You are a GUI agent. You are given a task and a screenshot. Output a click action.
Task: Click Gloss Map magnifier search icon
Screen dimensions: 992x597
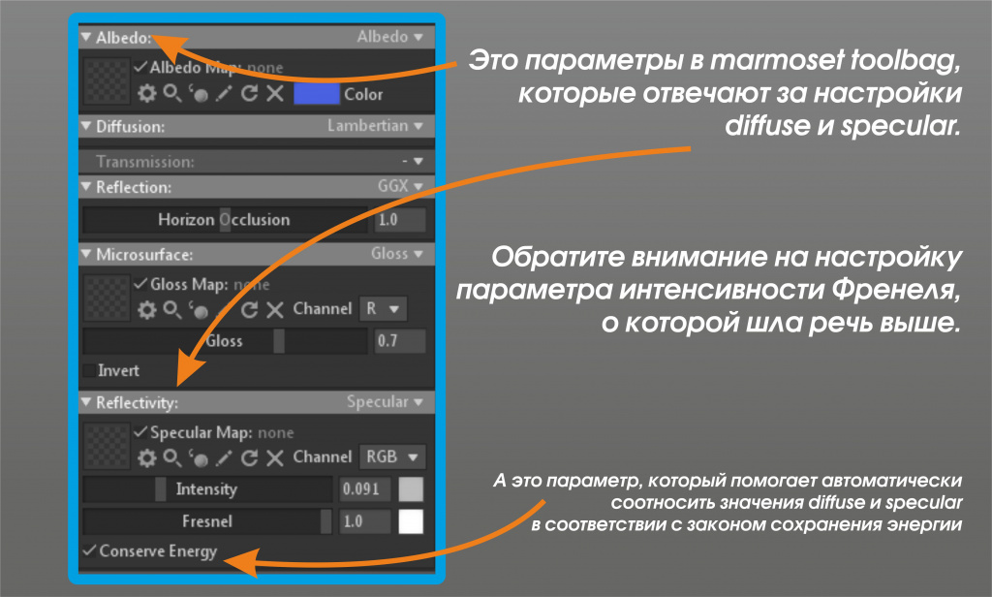pyautogui.click(x=172, y=309)
